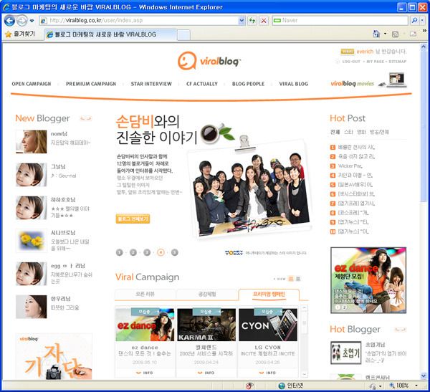The image size is (430, 392).
Task: Click the Naver search box
Action: click(340, 20)
